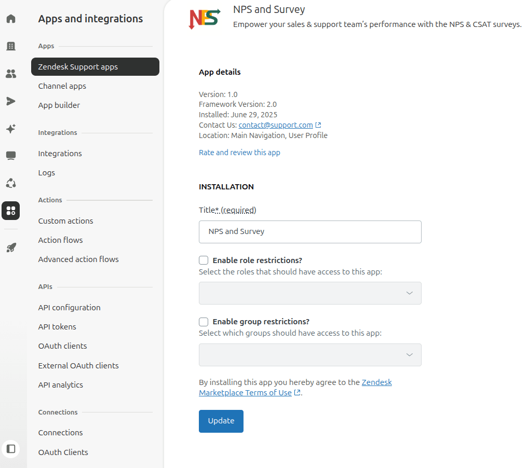Open Account building icon in sidebar

[11, 46]
